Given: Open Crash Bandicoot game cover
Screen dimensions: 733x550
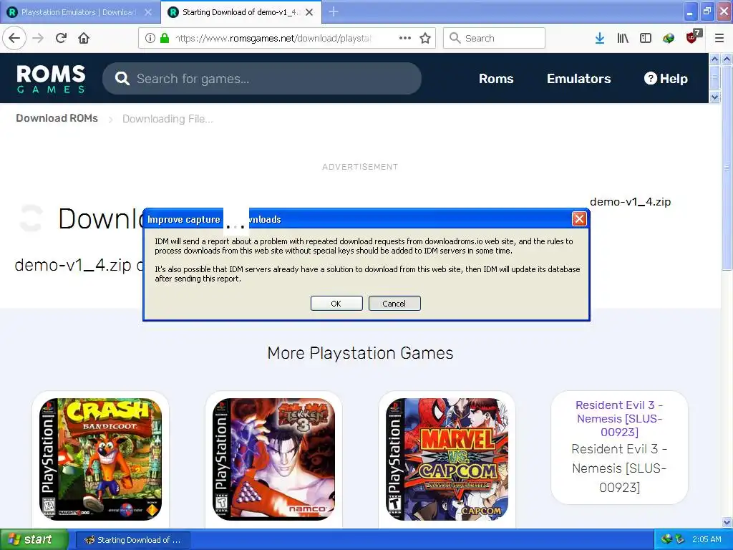Looking at the screenshot, I should pos(100,459).
